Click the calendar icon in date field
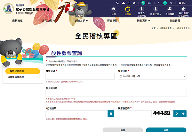 coord(121,76)
